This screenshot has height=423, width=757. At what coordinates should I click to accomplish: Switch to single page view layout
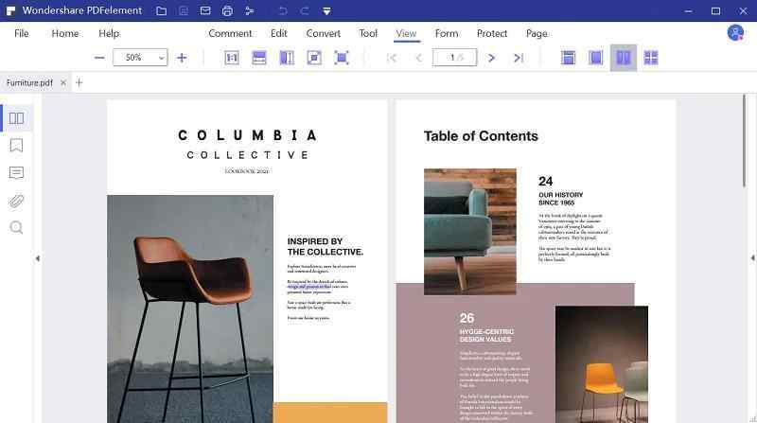[596, 58]
